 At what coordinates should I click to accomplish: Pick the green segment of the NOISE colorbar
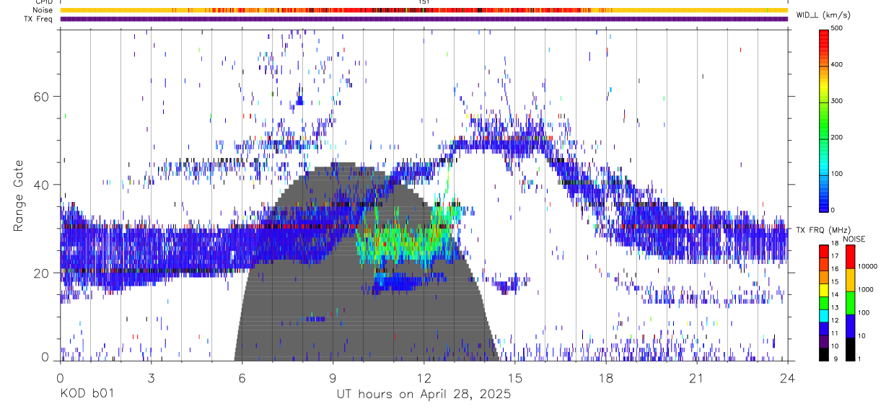click(x=850, y=302)
